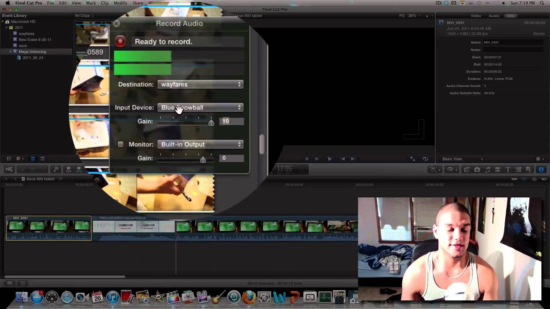Image resolution: width=550 pixels, height=309 pixels.
Task: Switch to the Audio inspector tab
Action: click(494, 16)
